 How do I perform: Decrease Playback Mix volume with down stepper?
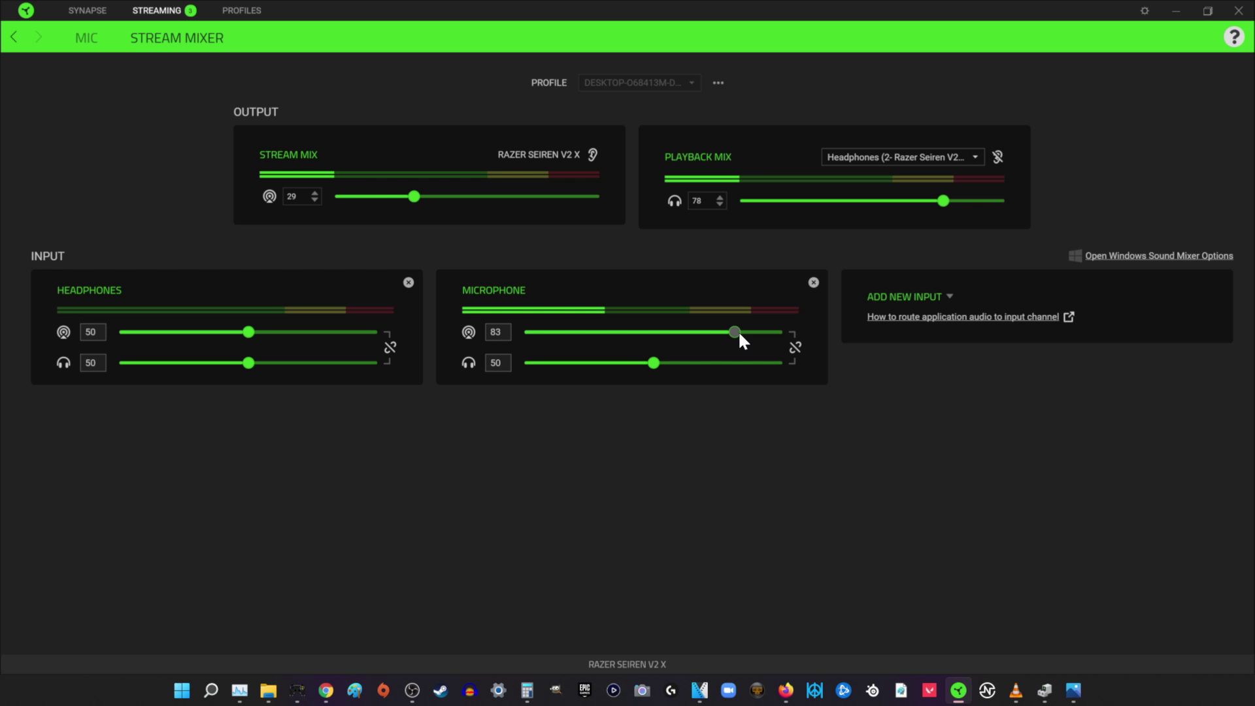point(720,205)
